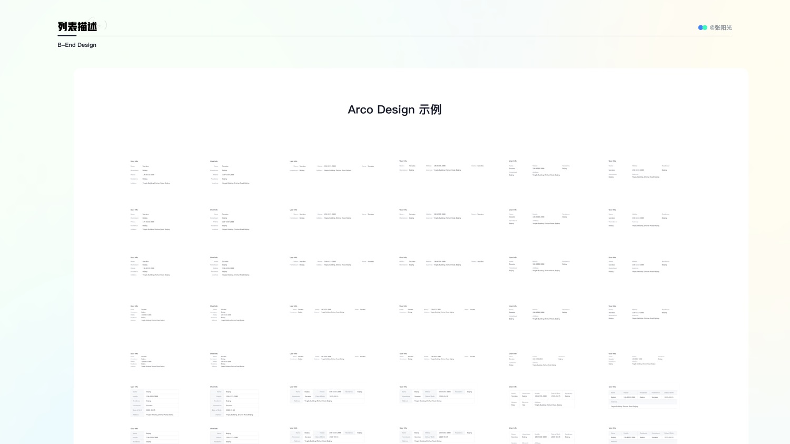
Task: Click the 列表描述 heading
Action: [x=77, y=26]
